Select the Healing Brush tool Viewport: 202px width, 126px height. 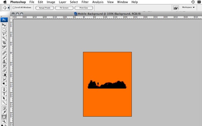(4, 53)
